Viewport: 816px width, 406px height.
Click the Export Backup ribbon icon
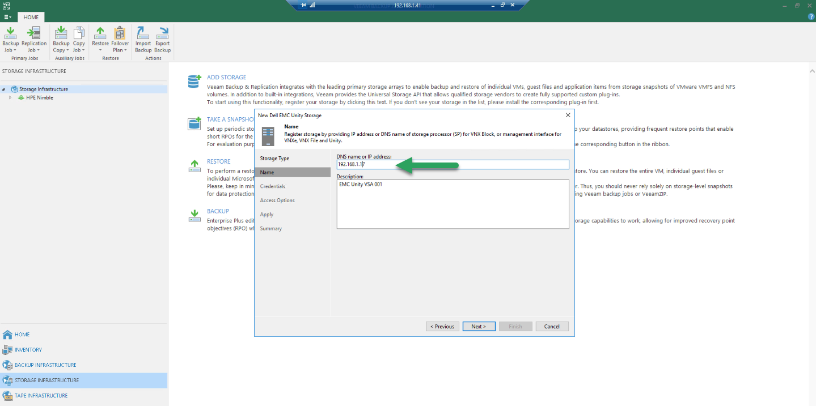coord(162,39)
